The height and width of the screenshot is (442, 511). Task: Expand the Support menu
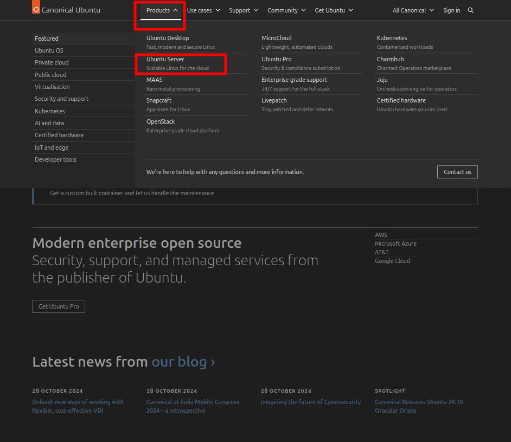[244, 10]
